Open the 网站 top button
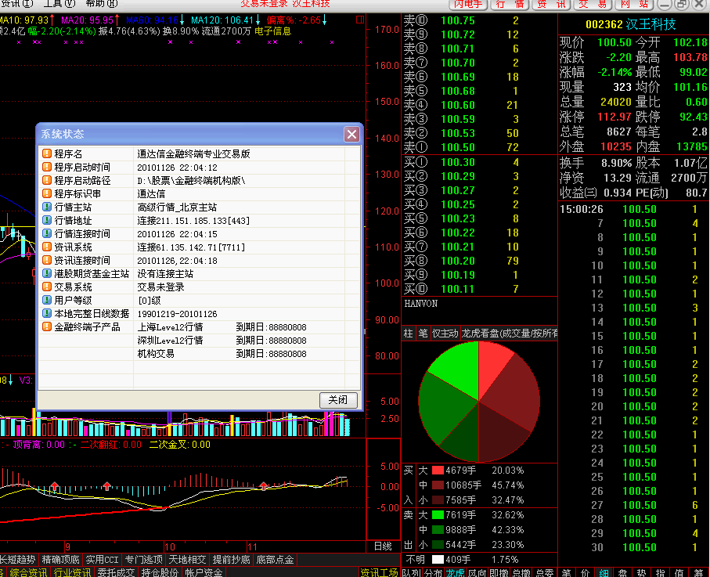This screenshot has width=710, height=577. 634,4
